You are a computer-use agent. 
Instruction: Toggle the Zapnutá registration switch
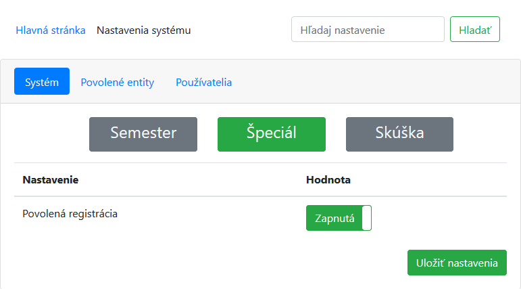pyautogui.click(x=339, y=218)
